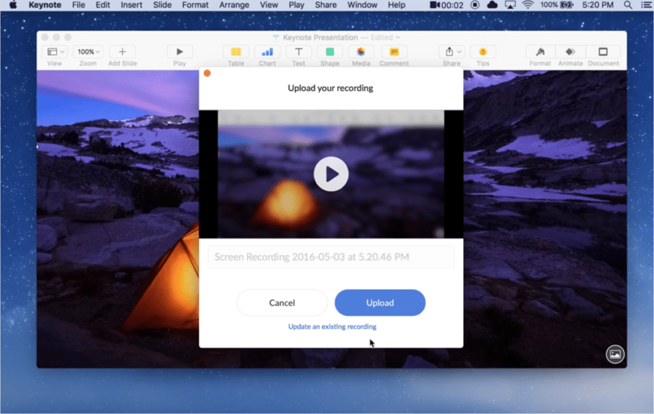Open the View options dropdown

point(55,51)
